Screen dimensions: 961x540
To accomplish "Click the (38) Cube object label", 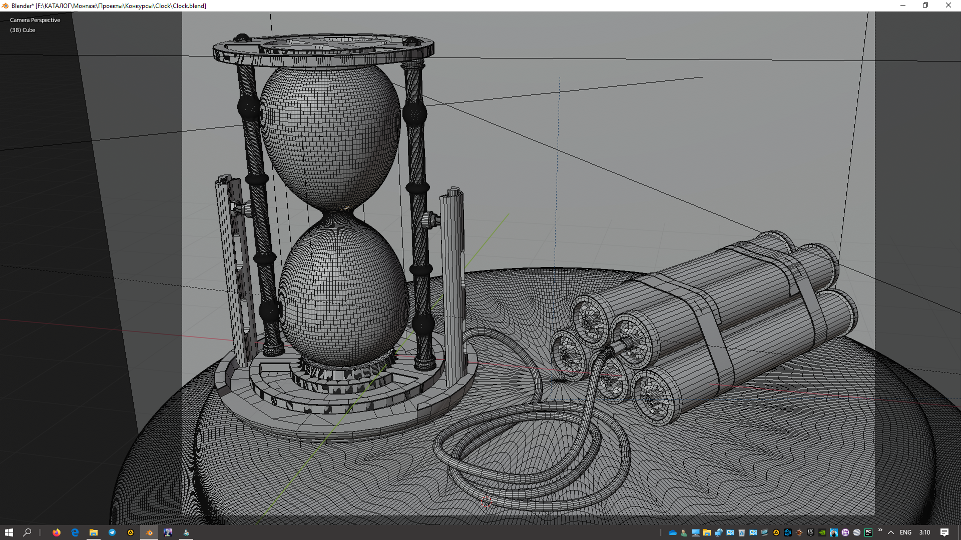I will 23,30.
